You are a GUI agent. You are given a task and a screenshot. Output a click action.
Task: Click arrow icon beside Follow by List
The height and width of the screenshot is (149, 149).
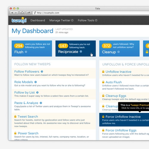coord(37,92)
